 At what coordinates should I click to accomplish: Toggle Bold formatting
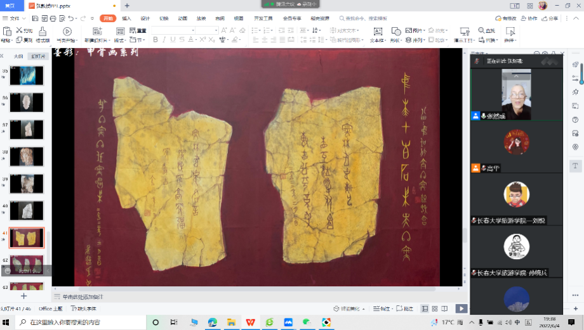pos(156,39)
